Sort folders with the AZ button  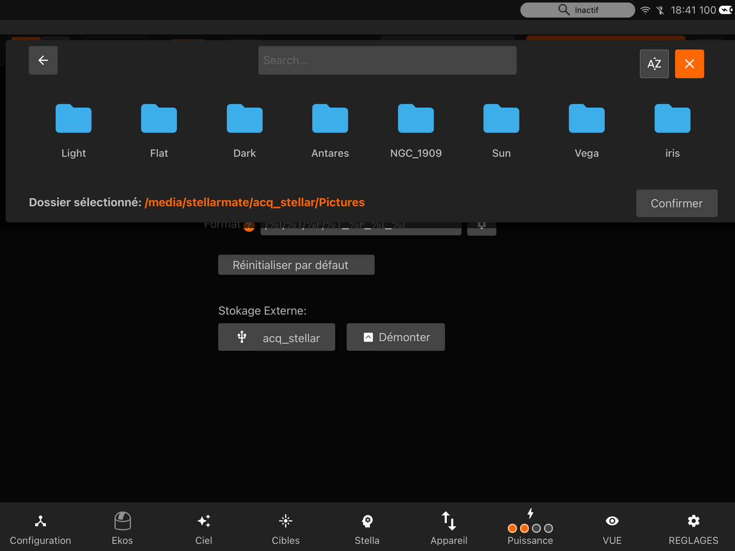click(x=654, y=64)
